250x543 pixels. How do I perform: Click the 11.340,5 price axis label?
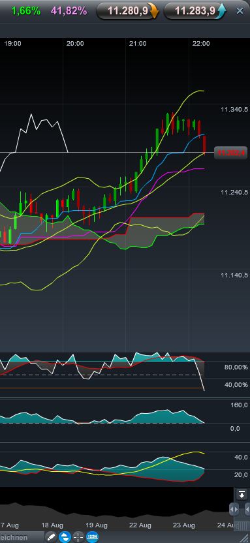(x=234, y=110)
